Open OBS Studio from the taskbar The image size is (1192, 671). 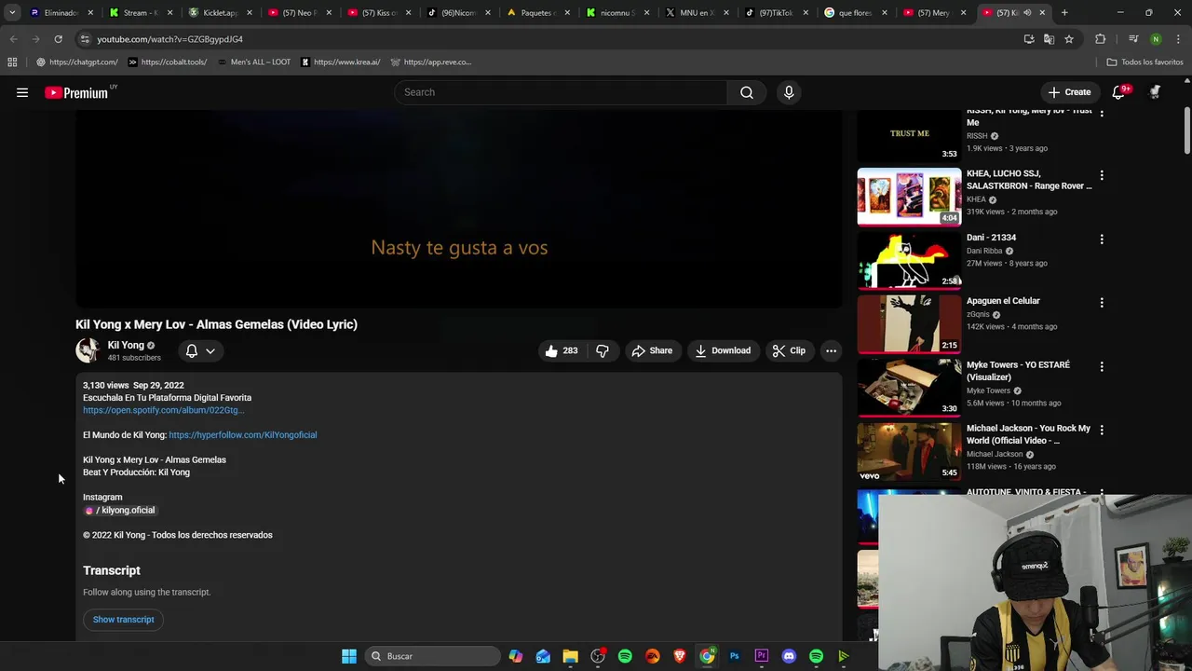click(598, 656)
